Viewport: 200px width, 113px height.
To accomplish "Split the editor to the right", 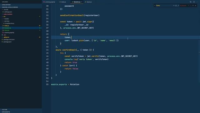I will coord(194,2).
